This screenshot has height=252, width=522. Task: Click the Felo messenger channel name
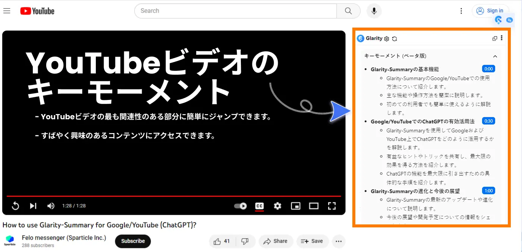pyautogui.click(x=64, y=237)
